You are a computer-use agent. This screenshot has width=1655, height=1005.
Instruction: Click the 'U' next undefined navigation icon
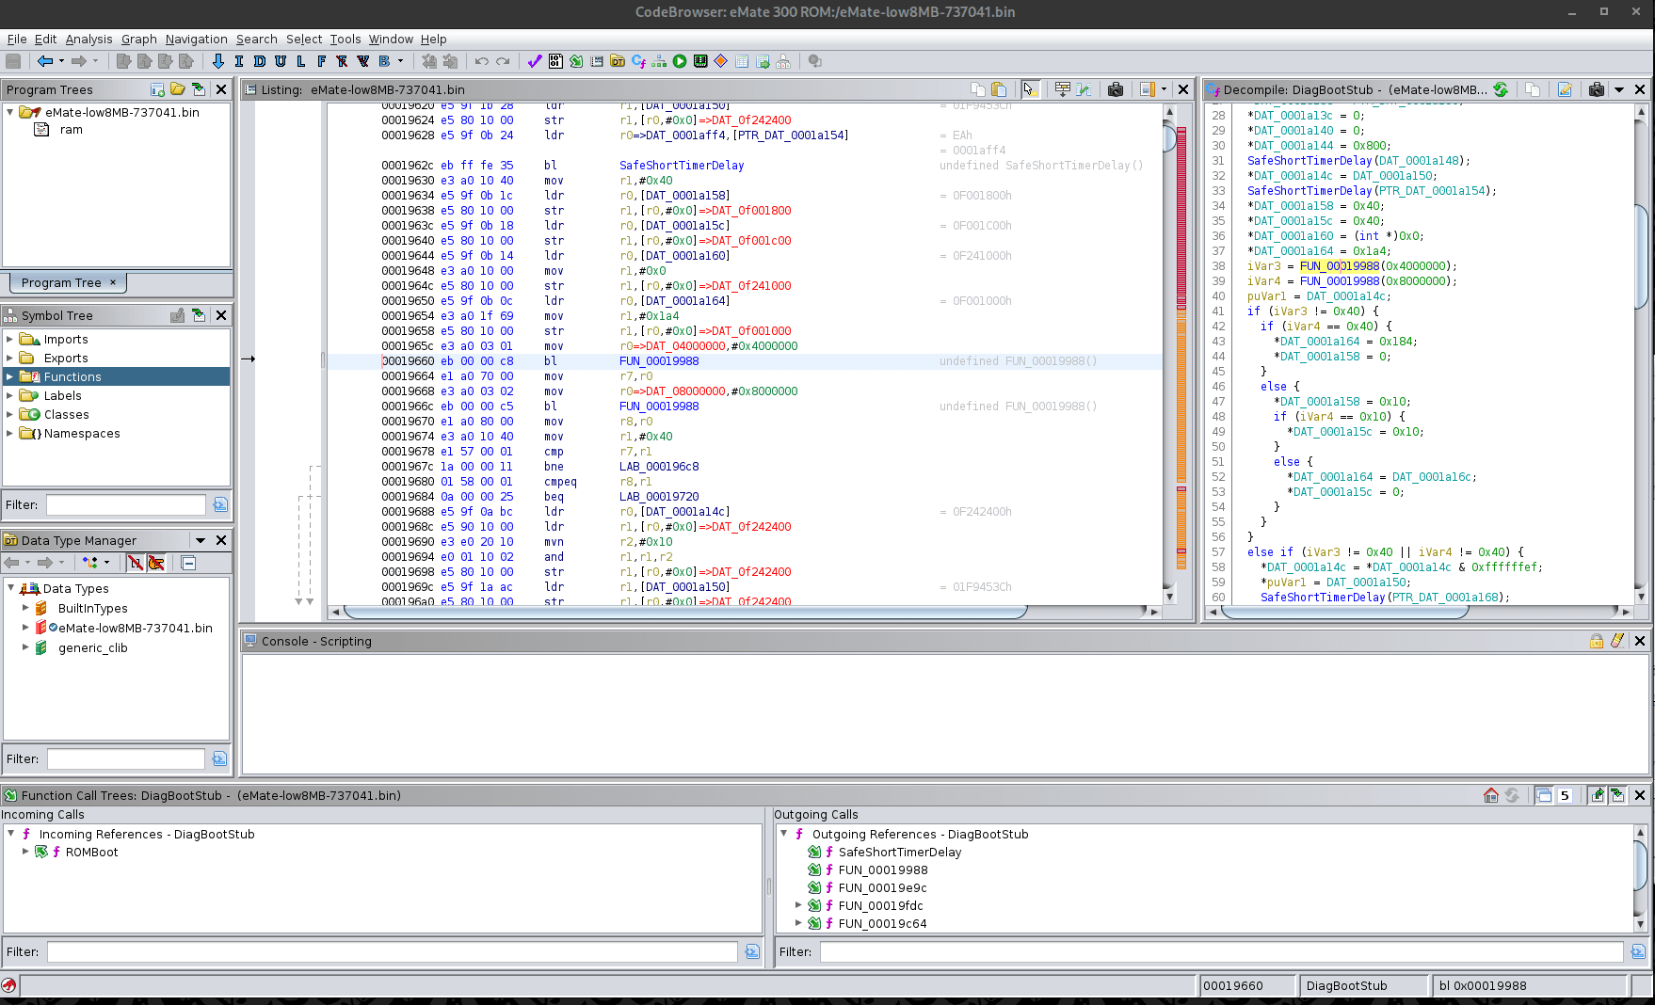point(281,61)
